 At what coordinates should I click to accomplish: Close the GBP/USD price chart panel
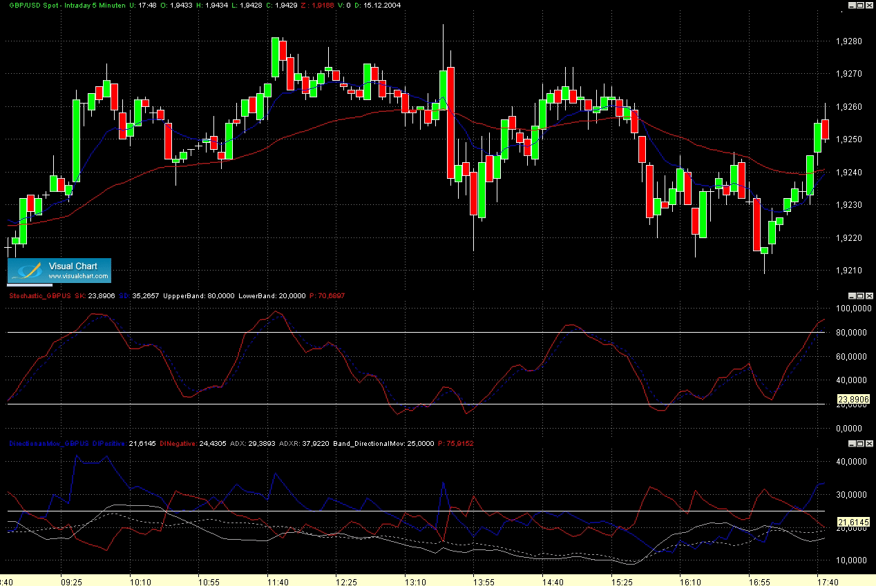[869, 5]
